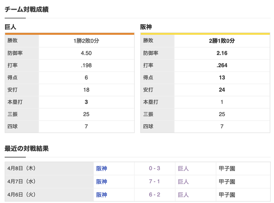Select the 阪神 安打 value 24
The width and height of the screenshot is (274, 203).
pyautogui.click(x=222, y=90)
